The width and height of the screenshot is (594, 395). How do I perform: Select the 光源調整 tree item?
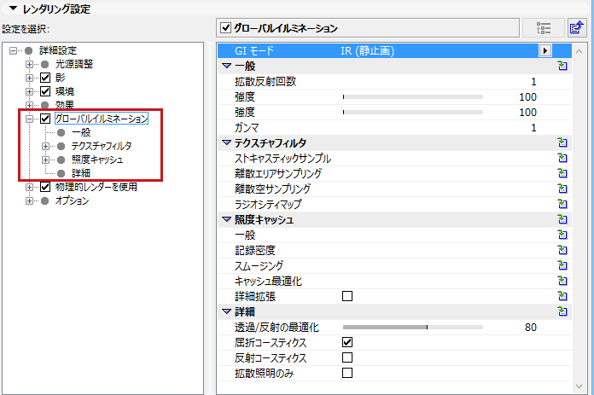74,64
